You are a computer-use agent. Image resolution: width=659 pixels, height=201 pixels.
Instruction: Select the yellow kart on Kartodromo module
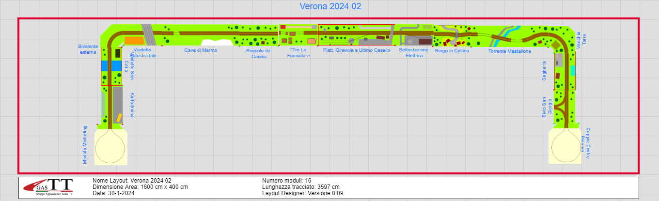[x=119, y=118]
